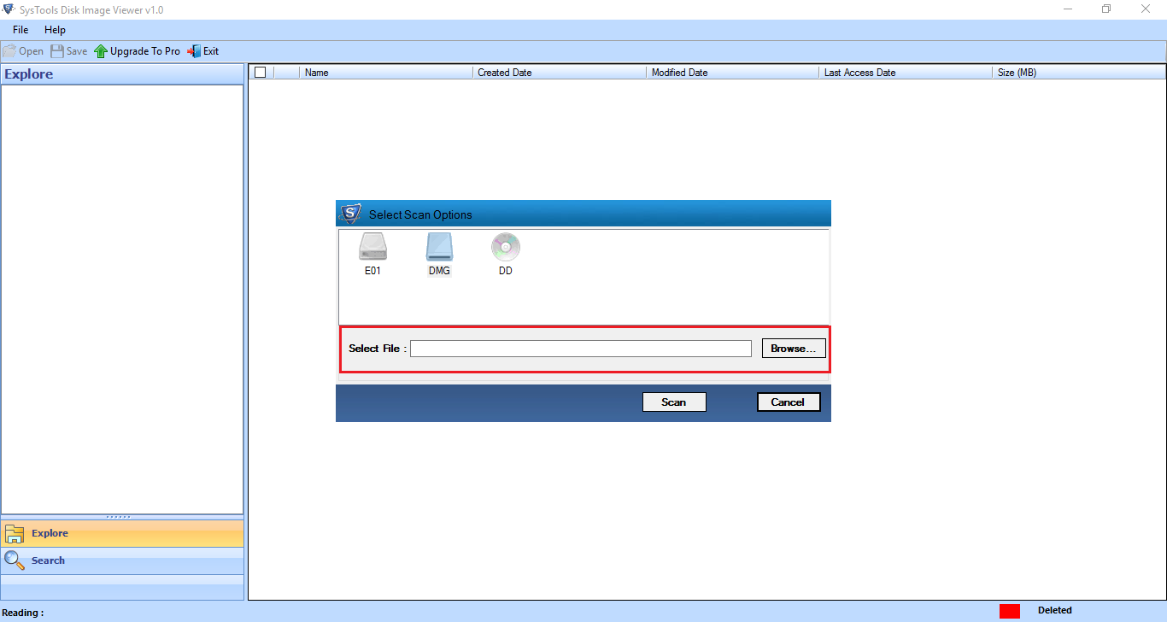Sort by the Name column header

click(x=316, y=72)
